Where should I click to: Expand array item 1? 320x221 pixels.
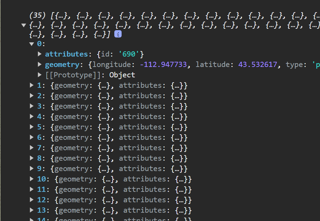tap(32, 85)
